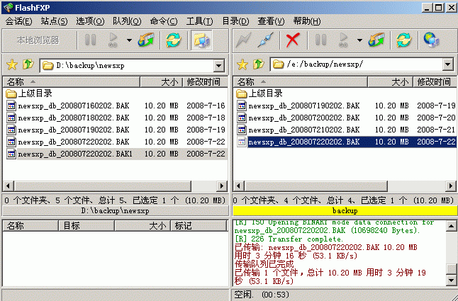Click the remote pane bookmarks star icon

[242, 64]
